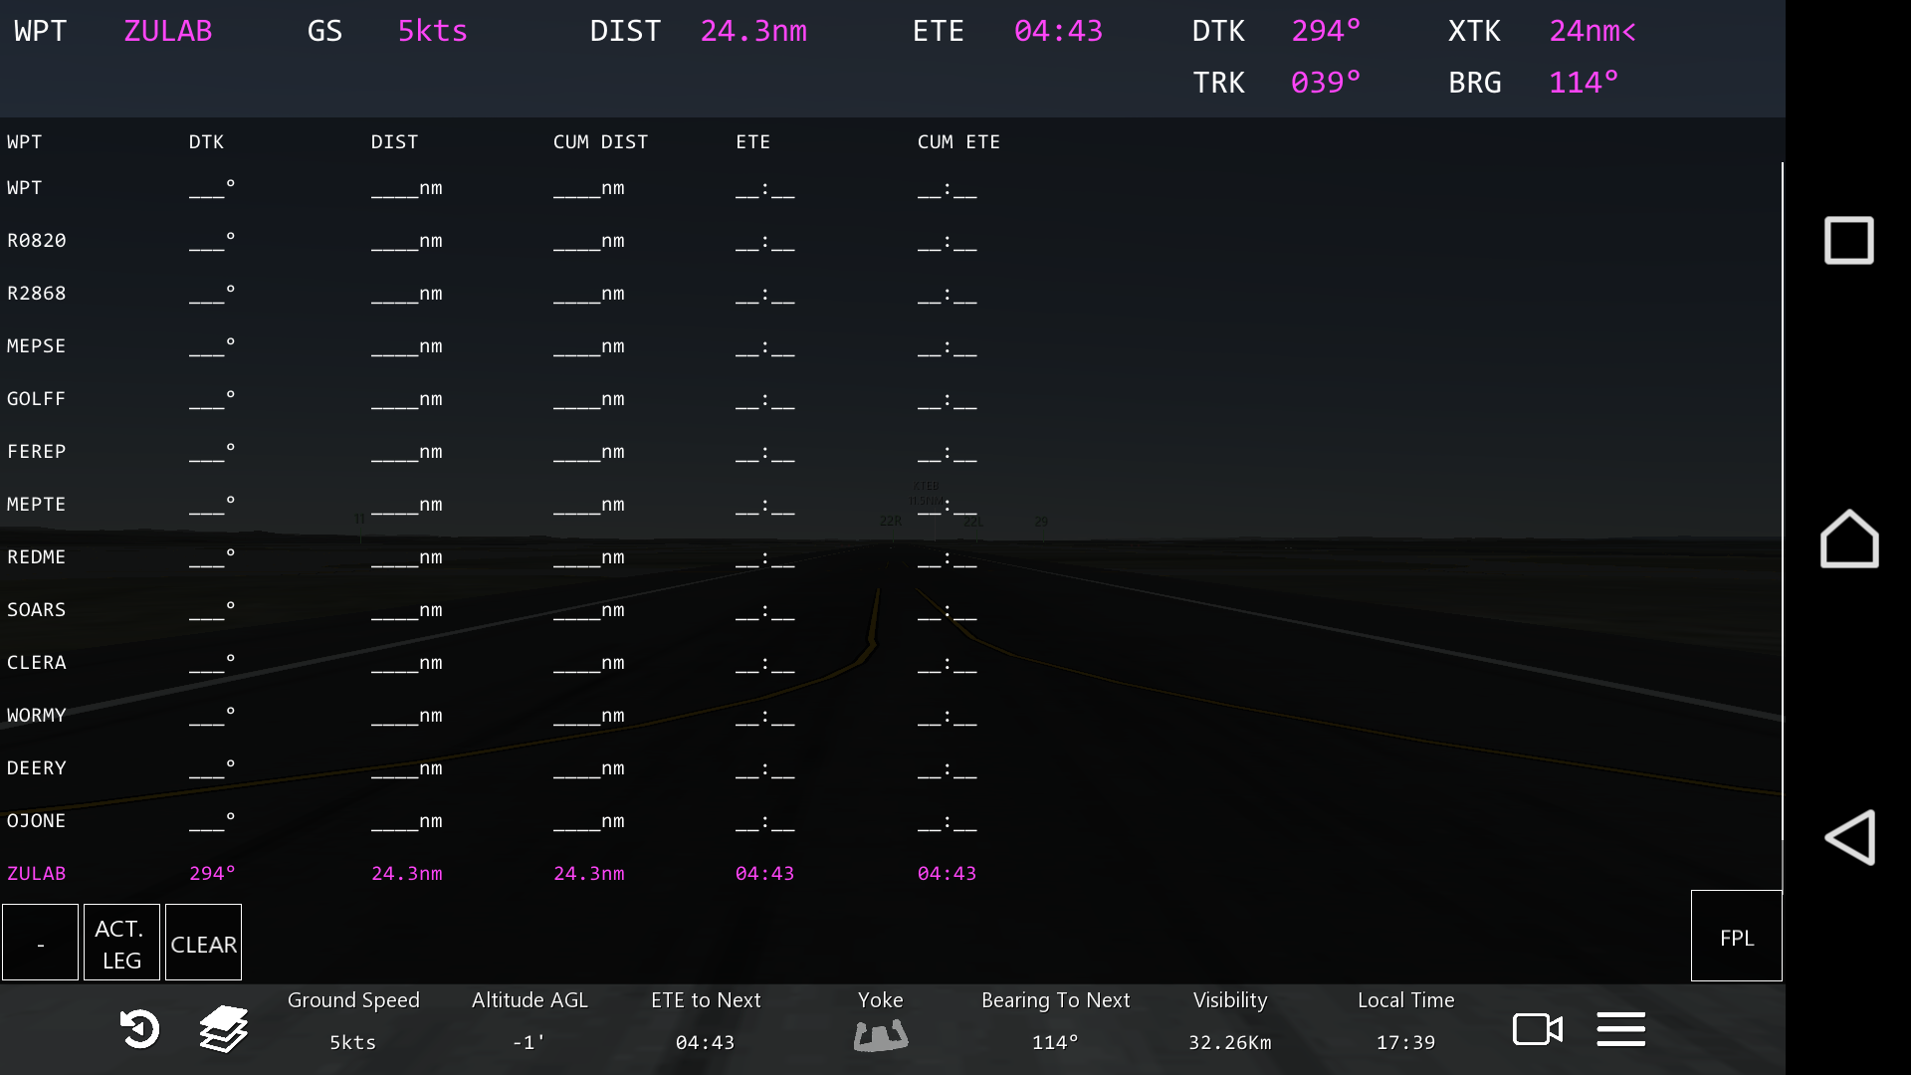Open the hamburger menu icon
Viewport: 1911px width, 1075px height.
[x=1620, y=1028]
